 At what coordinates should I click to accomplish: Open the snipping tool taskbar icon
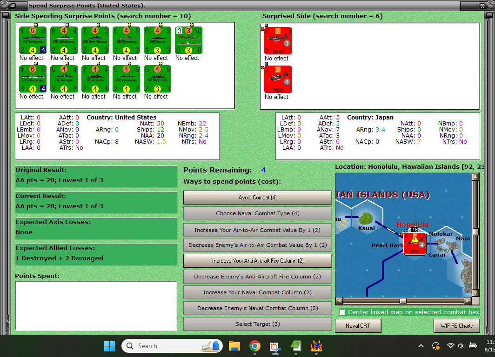[275, 347]
